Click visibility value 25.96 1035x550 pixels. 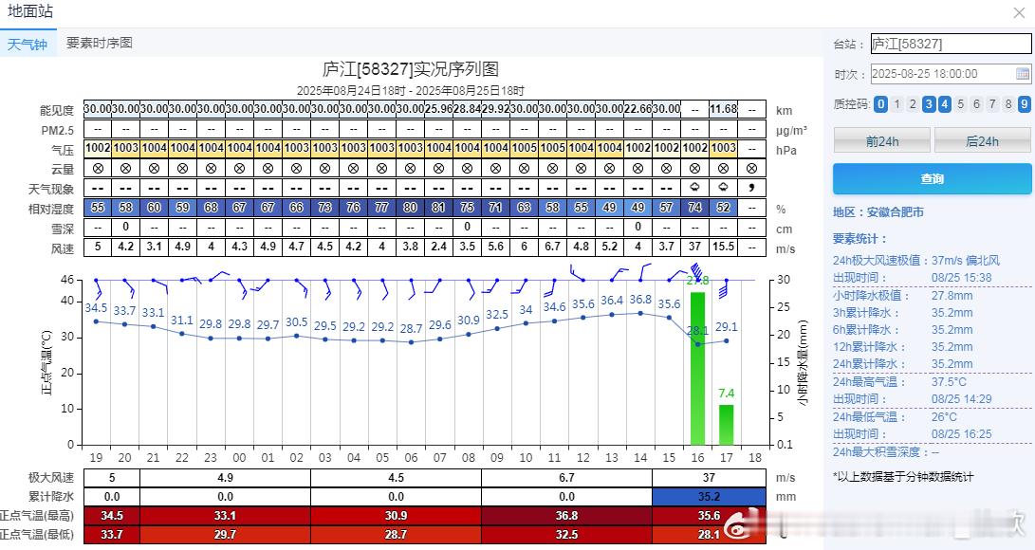point(438,109)
